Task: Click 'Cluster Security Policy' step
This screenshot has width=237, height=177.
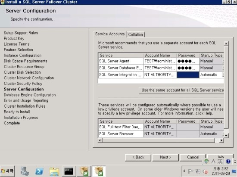Action: 23,84
